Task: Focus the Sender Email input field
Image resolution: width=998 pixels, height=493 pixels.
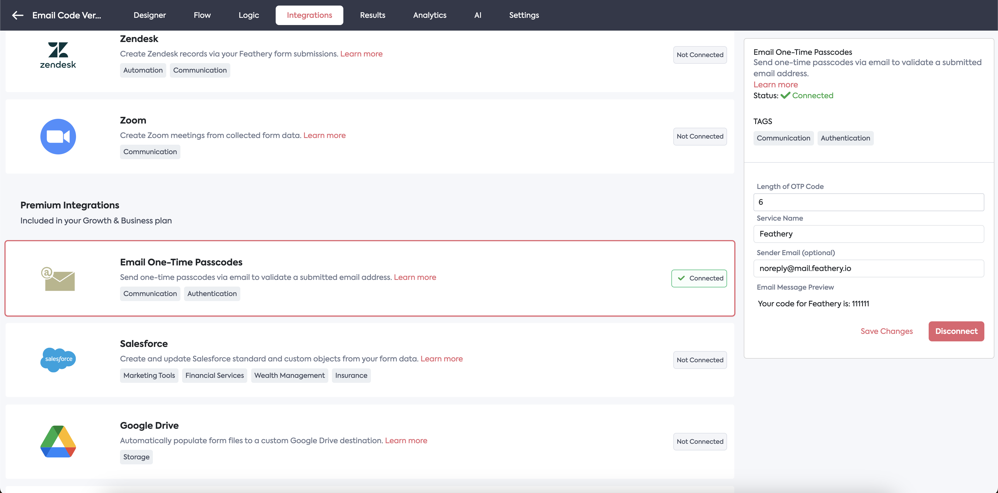Action: click(x=868, y=268)
